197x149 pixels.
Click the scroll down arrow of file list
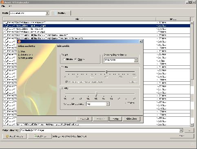point(192,125)
